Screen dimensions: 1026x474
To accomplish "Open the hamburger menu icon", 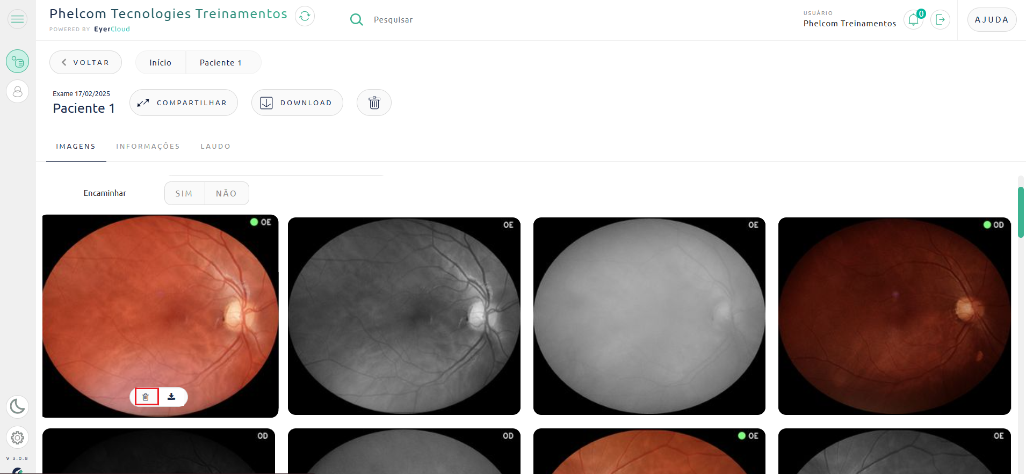I will tap(18, 19).
